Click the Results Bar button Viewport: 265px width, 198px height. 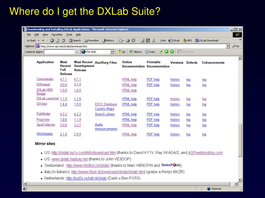(x=186, y=52)
